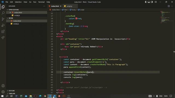
Task: Open File Explorer on the taskbar
Action: (31, 96)
